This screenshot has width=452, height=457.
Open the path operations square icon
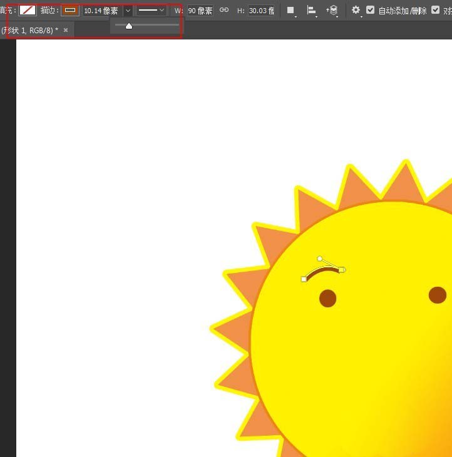coord(290,11)
